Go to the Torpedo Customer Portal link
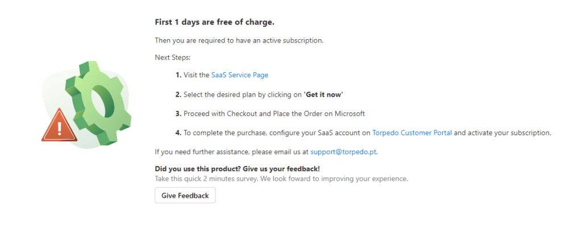Viewport: 582px width, 229px height. tap(412, 133)
